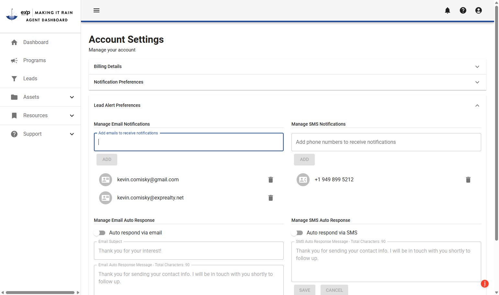This screenshot has height=295, width=499.
Task: Open the hamburger navigation menu
Action: pyautogui.click(x=96, y=10)
